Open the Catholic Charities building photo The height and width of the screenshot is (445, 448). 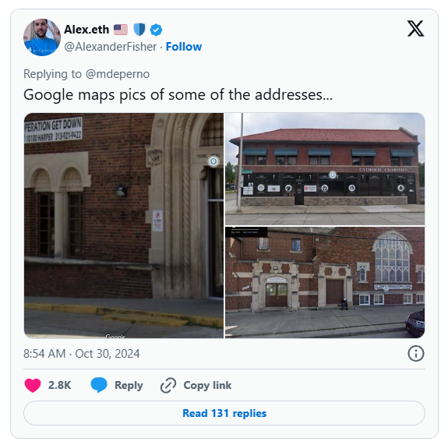click(x=325, y=169)
